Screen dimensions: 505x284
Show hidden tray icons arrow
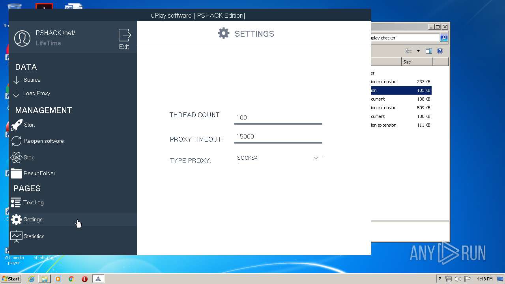click(440, 279)
